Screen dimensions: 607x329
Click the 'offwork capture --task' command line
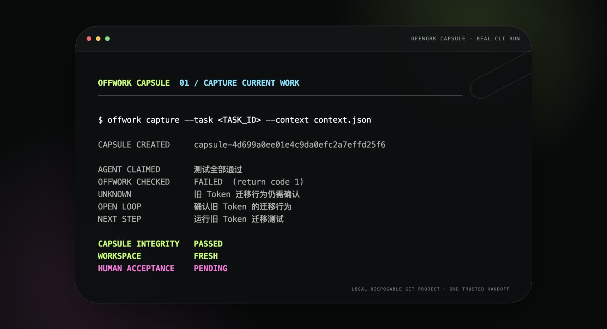pos(235,120)
